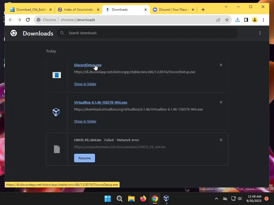The height and width of the screenshot is (205, 274).
Task: Switch to the Index of /isos/windows tab
Action: pos(79,10)
